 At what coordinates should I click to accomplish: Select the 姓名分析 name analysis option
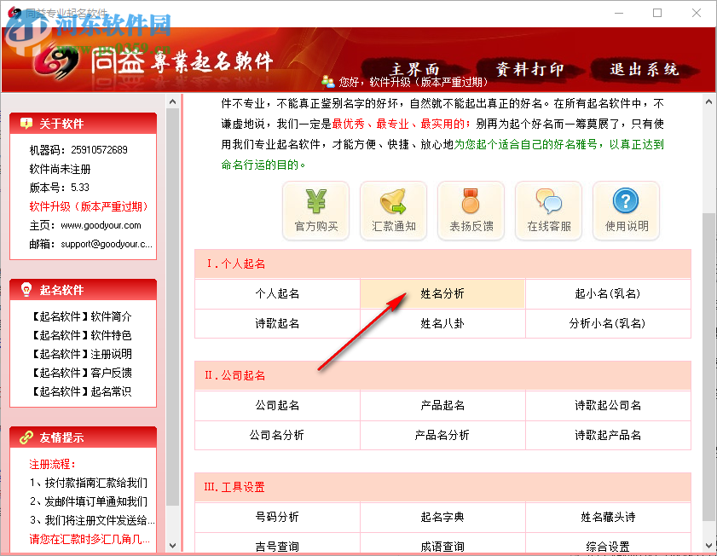click(x=442, y=293)
